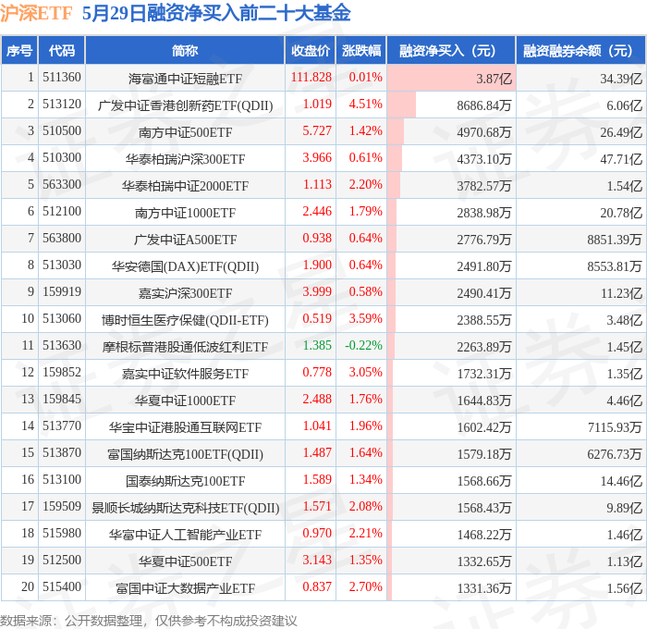
Task: Select fund code 159852
Action: click(x=62, y=372)
